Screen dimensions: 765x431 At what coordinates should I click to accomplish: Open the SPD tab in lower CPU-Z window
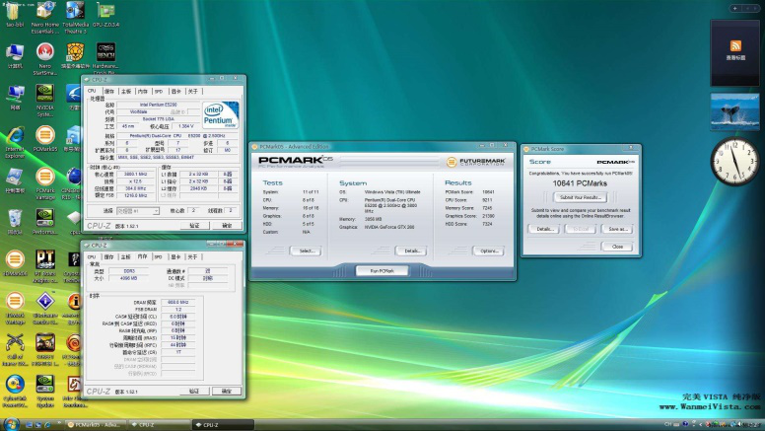[x=159, y=256]
